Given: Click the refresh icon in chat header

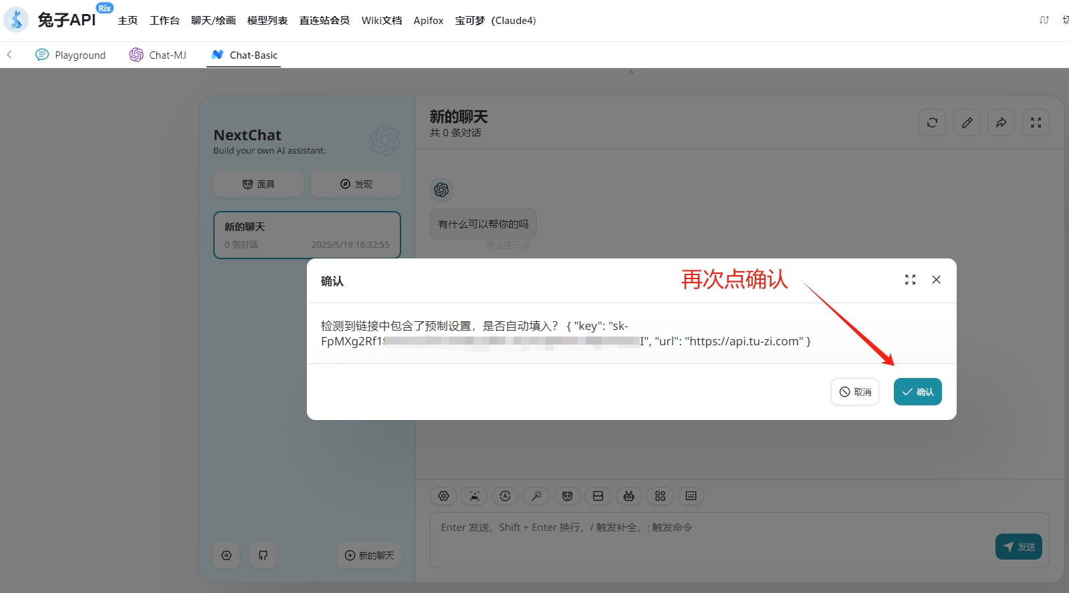Looking at the screenshot, I should 932,123.
